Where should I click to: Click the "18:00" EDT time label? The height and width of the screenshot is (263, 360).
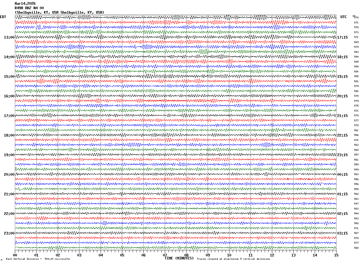click(x=9, y=135)
